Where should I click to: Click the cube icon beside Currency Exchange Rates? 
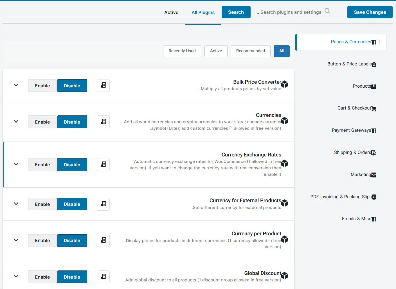(x=285, y=163)
